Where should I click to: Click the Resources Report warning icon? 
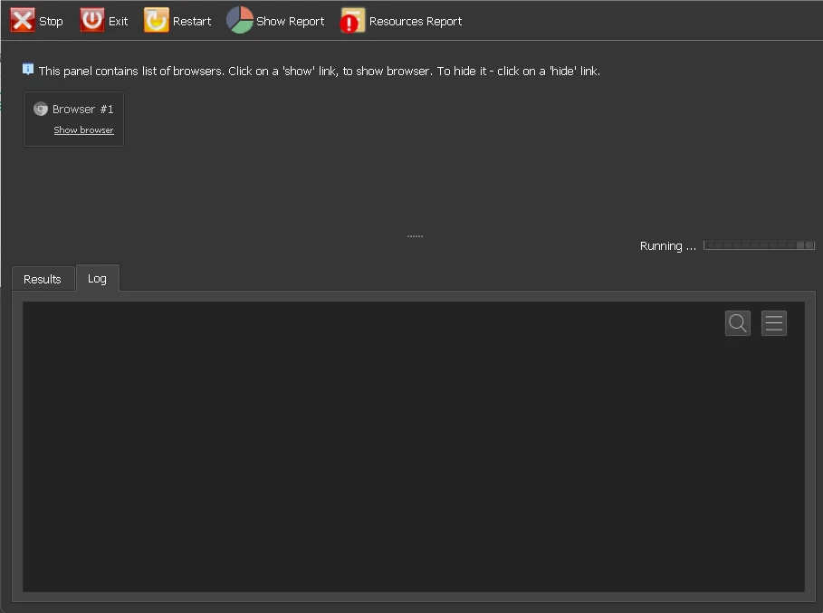(x=352, y=21)
